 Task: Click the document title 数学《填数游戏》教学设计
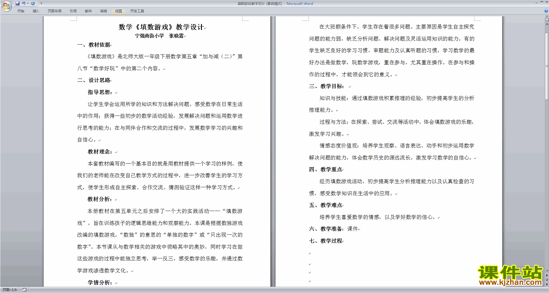(x=161, y=27)
